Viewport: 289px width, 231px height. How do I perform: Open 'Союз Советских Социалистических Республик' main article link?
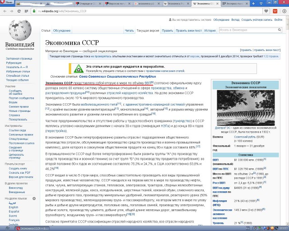(x=117, y=76)
